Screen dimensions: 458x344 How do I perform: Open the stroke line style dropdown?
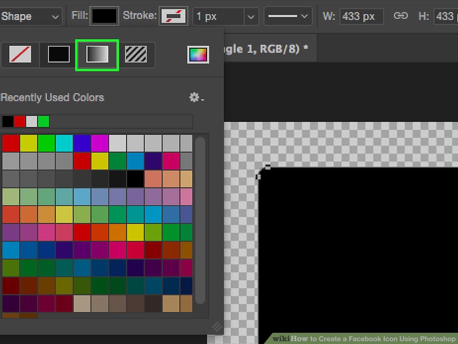[x=289, y=17]
